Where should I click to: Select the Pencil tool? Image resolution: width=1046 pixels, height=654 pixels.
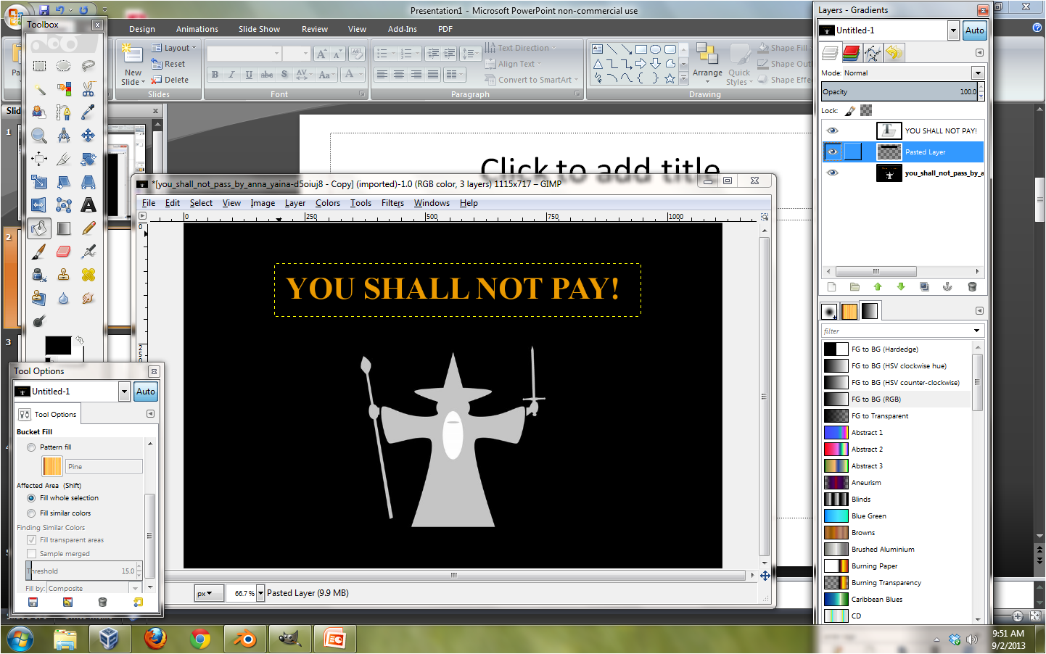pyautogui.click(x=88, y=228)
